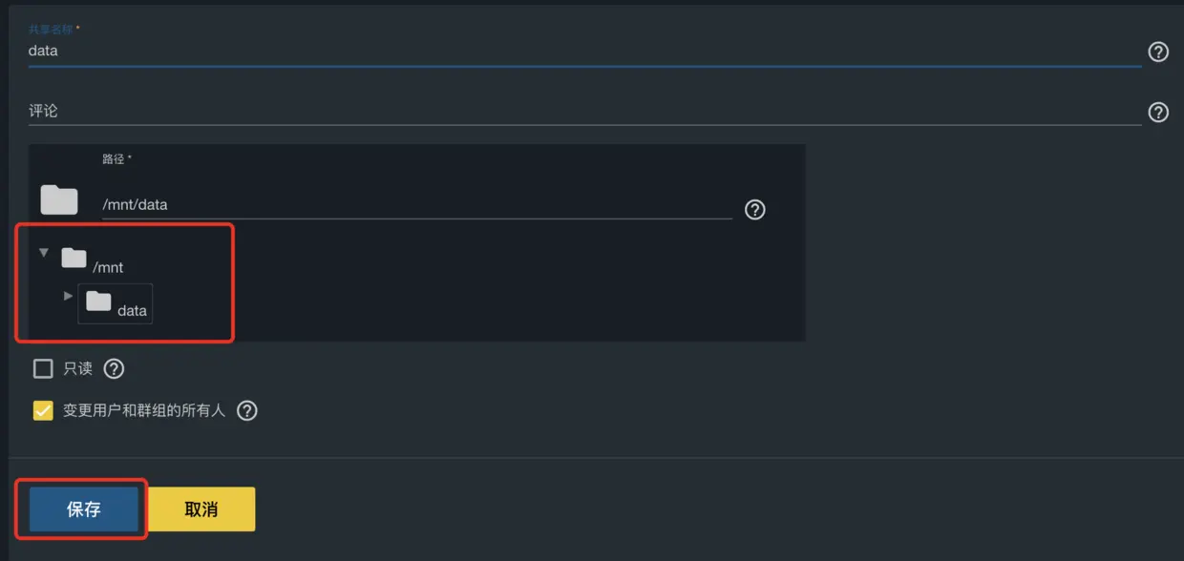Click the disclosure arrow next to data folder
Screen dimensions: 1184x561
[x=67, y=296]
